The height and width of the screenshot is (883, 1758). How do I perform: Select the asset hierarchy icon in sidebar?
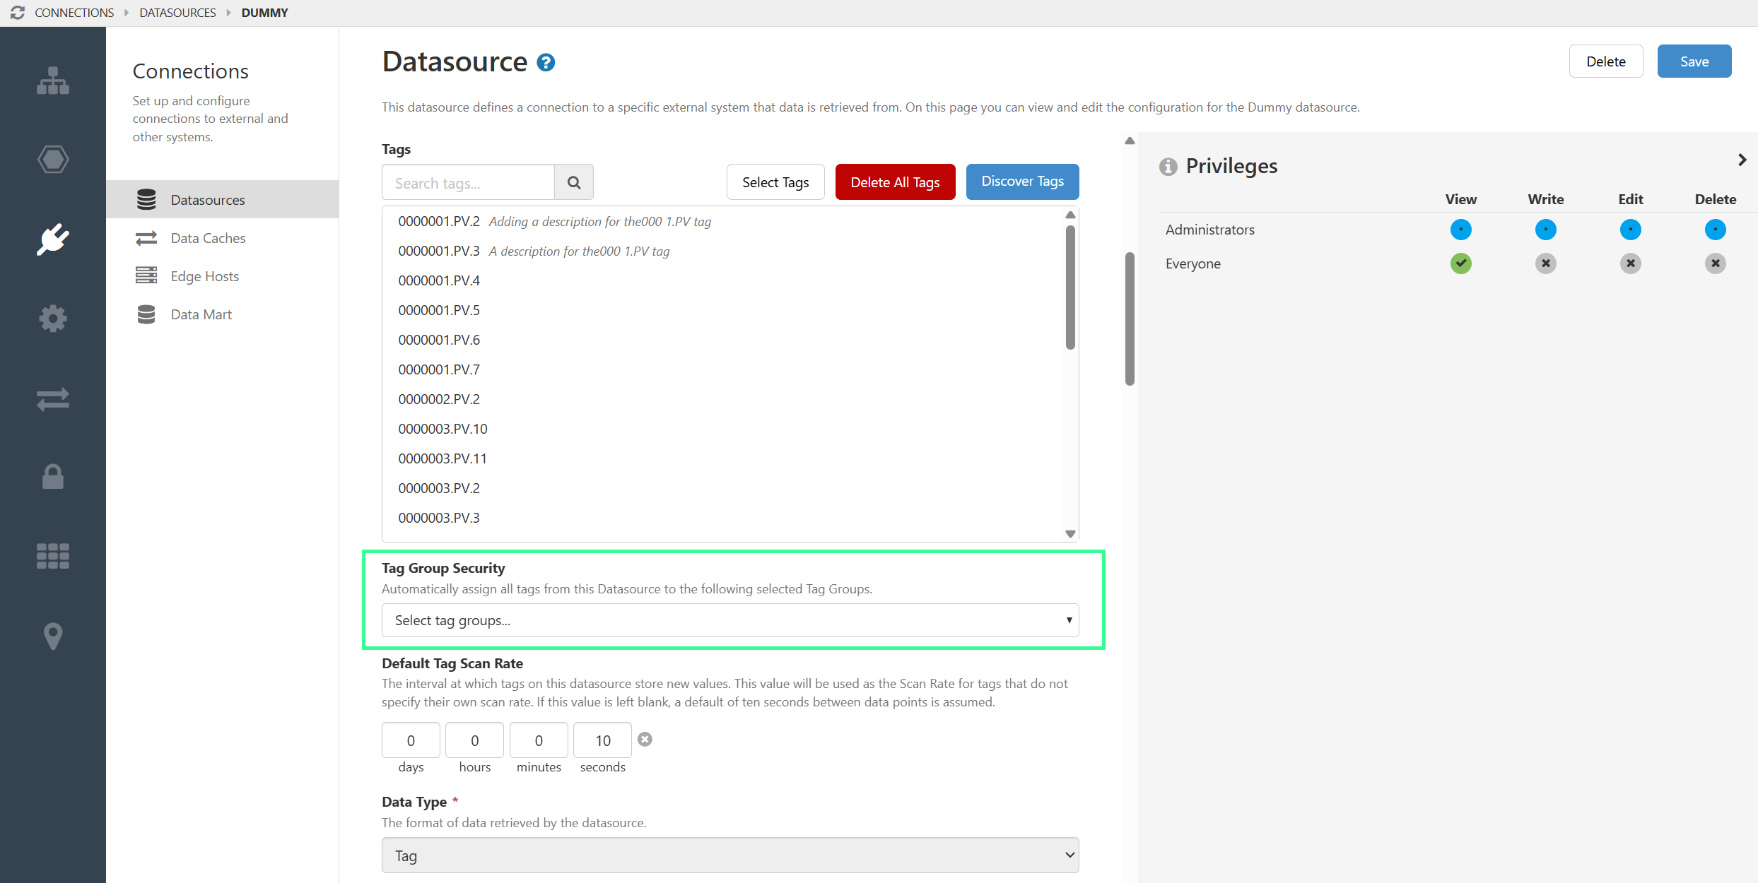pos(53,81)
